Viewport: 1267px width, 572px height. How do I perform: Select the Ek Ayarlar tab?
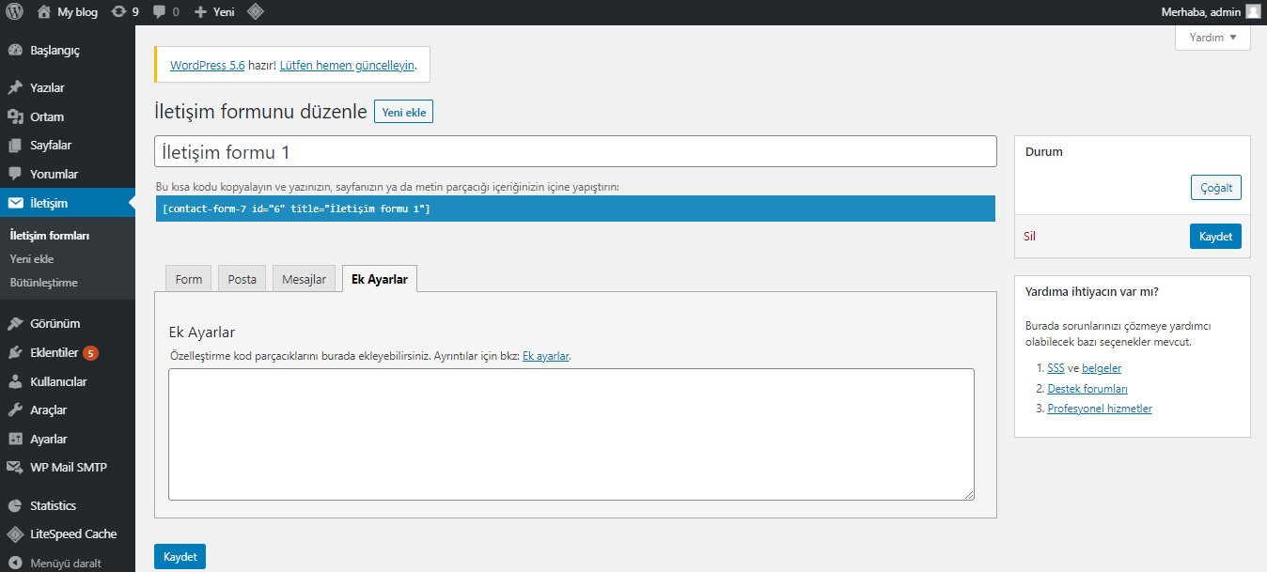[x=380, y=279]
